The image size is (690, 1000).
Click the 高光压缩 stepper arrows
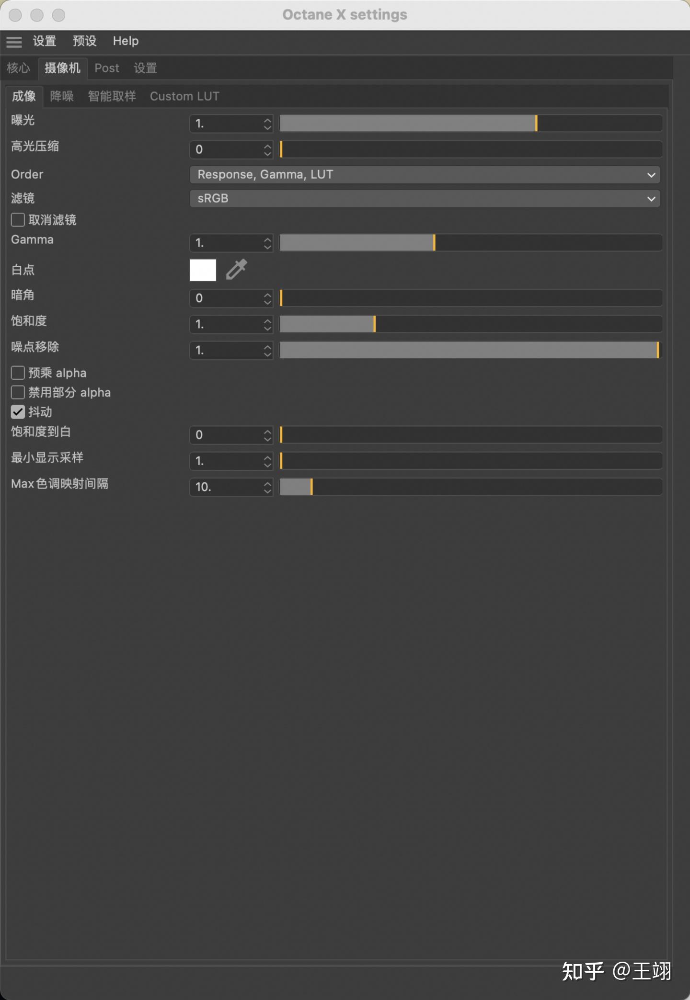267,149
